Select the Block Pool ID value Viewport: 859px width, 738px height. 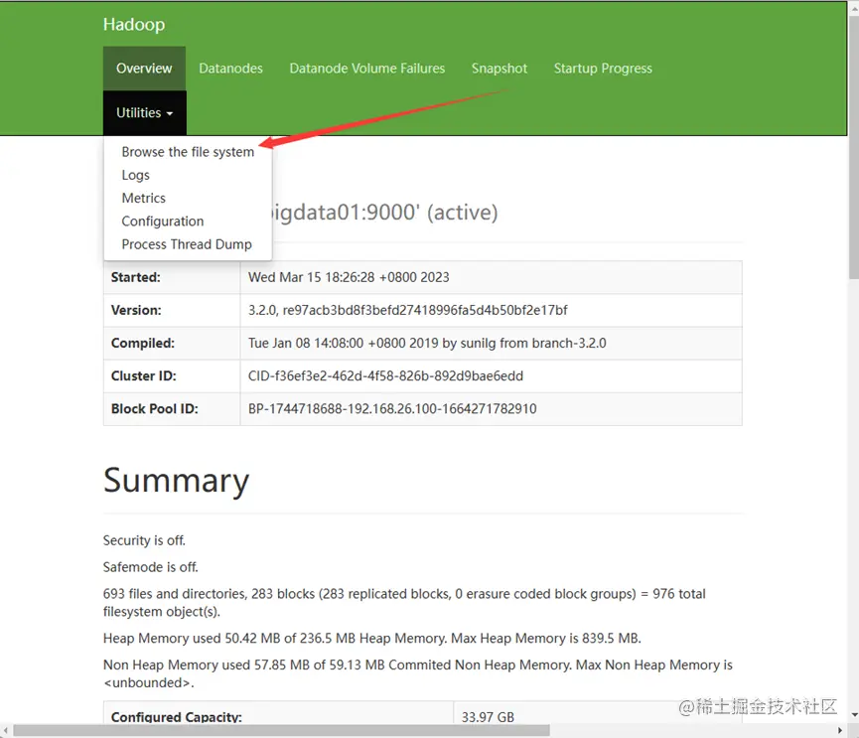coord(392,408)
